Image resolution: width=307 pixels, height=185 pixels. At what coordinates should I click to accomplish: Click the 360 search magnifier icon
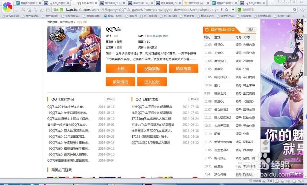pyautogui.click(x=295, y=10)
